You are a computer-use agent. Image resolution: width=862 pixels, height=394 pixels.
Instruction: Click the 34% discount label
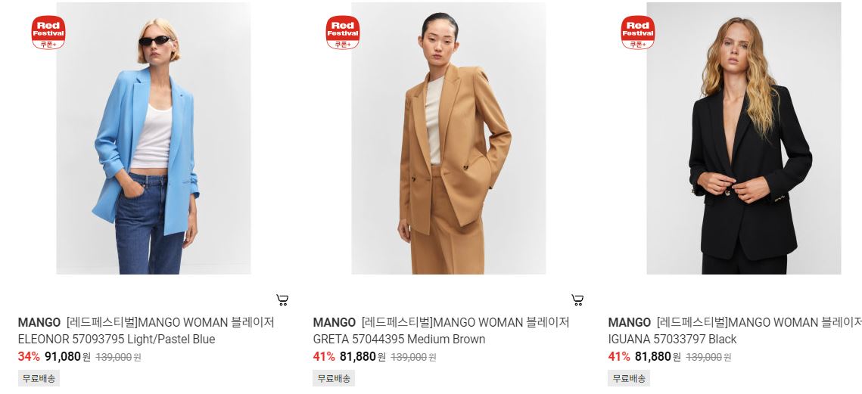click(x=29, y=357)
